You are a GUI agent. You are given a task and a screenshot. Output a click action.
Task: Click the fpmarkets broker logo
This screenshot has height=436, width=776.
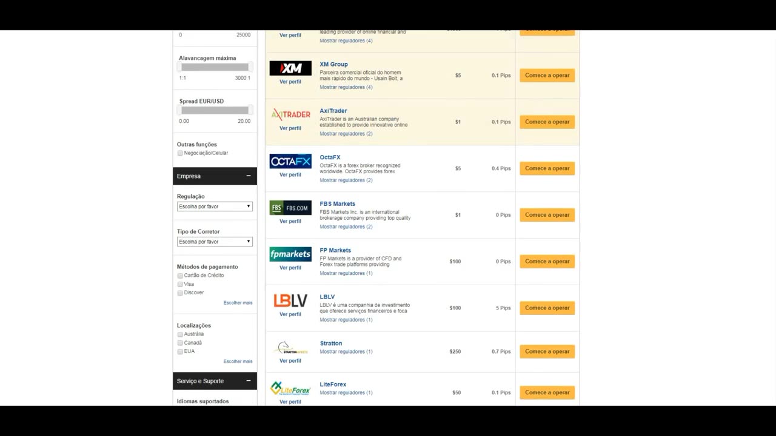[290, 254]
